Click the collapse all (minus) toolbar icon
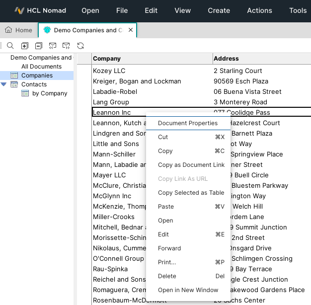The image size is (311, 305). (39, 46)
